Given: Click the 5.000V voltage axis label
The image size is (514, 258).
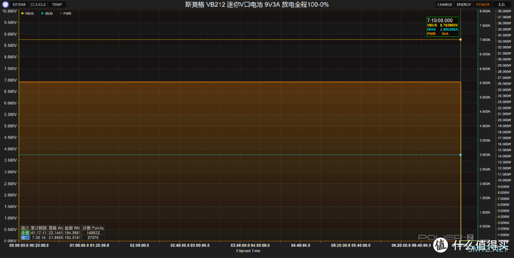Looking at the screenshot, I should point(10,126).
